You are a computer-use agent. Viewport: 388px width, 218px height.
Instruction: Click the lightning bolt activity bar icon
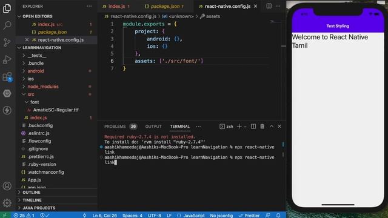point(7,110)
